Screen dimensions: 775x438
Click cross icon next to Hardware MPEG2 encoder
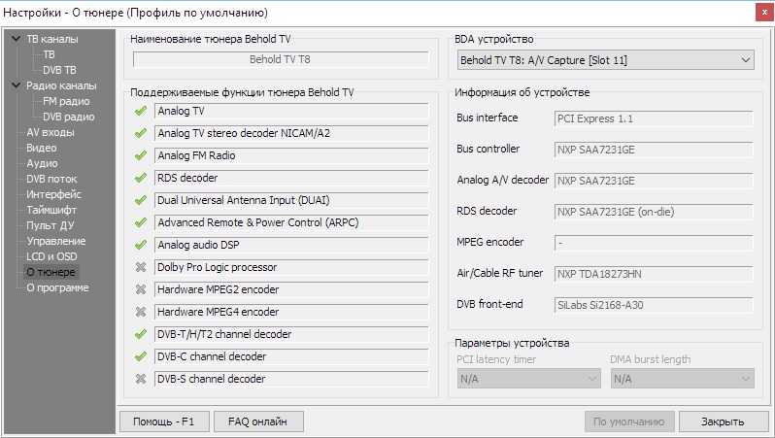[141, 289]
